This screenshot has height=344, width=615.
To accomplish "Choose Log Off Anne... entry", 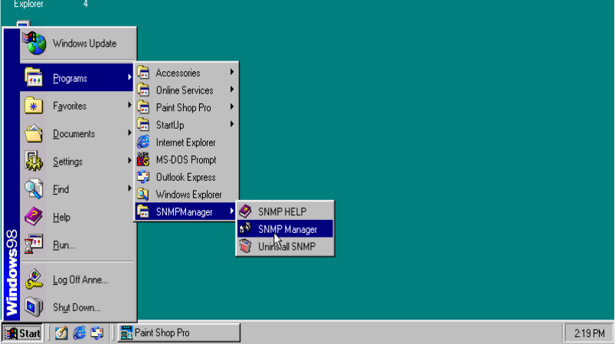I will (77, 280).
